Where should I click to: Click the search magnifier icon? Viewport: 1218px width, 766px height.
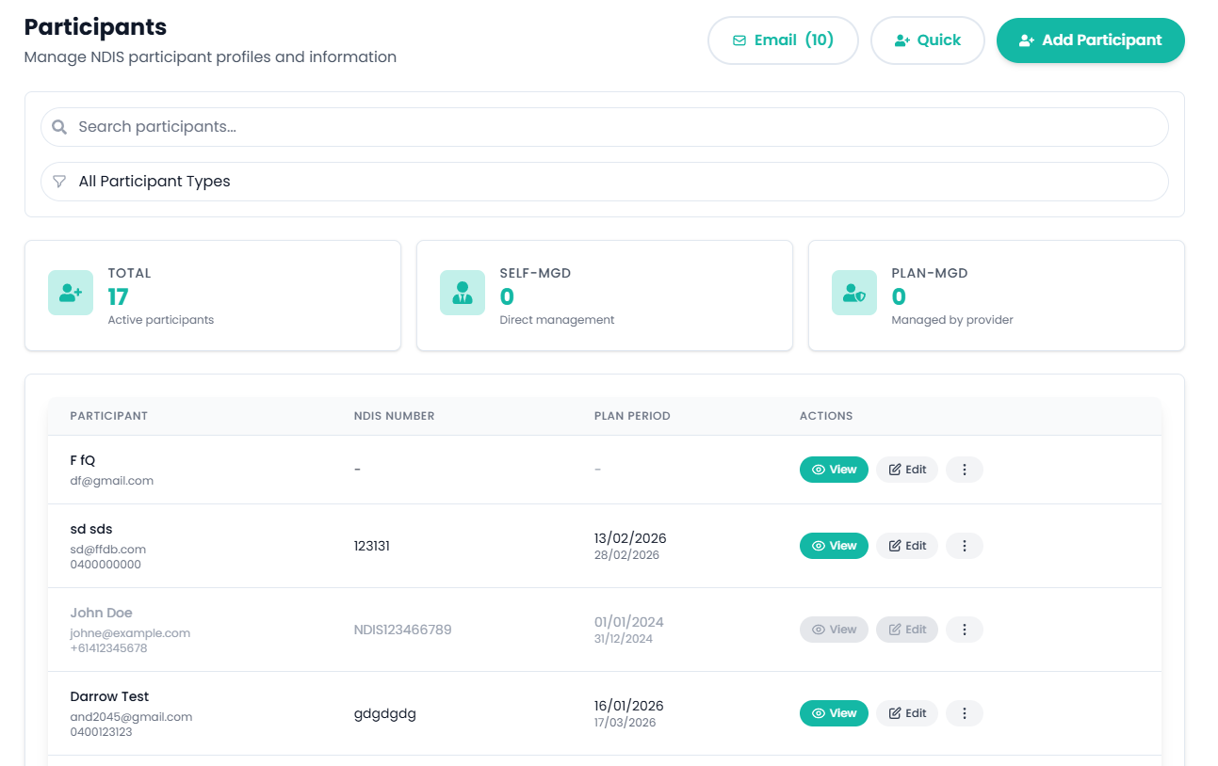(x=59, y=127)
